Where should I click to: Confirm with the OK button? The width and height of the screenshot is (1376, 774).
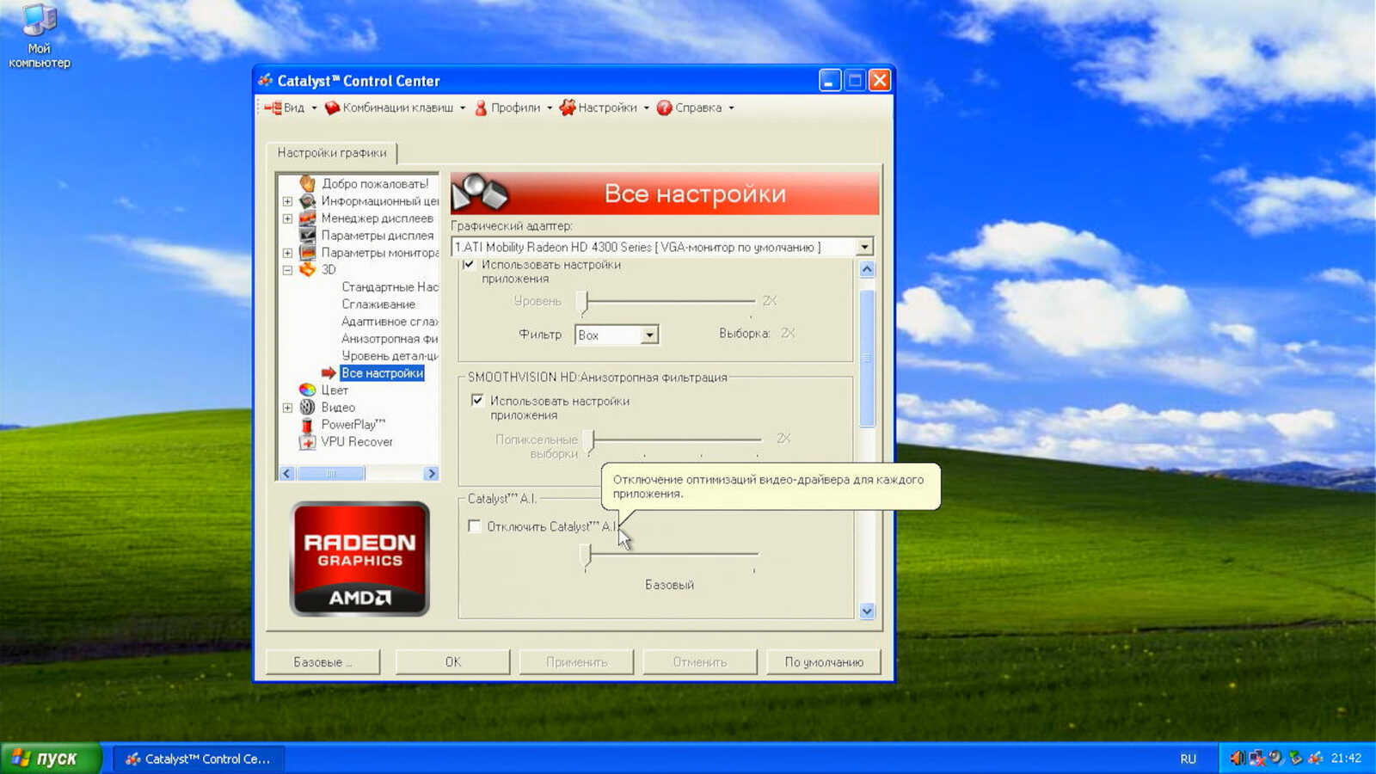(453, 661)
